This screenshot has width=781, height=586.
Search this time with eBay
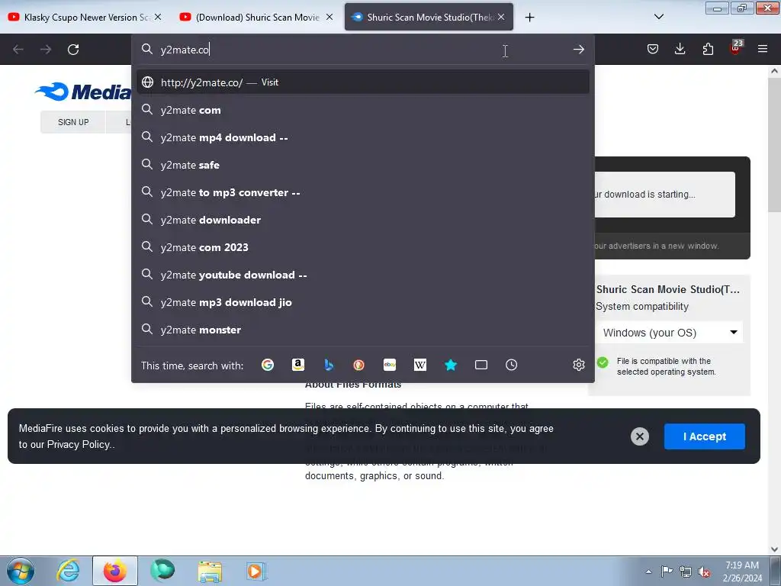point(390,365)
